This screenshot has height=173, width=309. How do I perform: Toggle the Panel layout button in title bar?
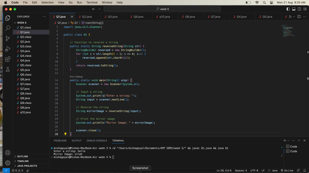[294, 9]
